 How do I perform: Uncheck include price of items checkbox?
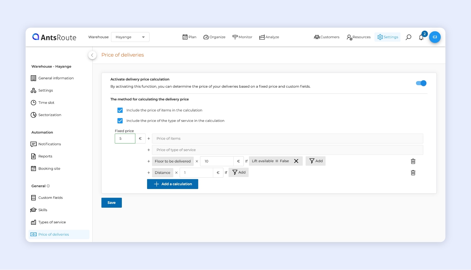[120, 110]
